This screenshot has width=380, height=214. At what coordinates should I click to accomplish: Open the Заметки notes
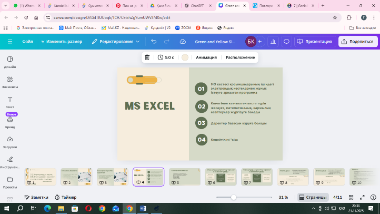point(36,197)
